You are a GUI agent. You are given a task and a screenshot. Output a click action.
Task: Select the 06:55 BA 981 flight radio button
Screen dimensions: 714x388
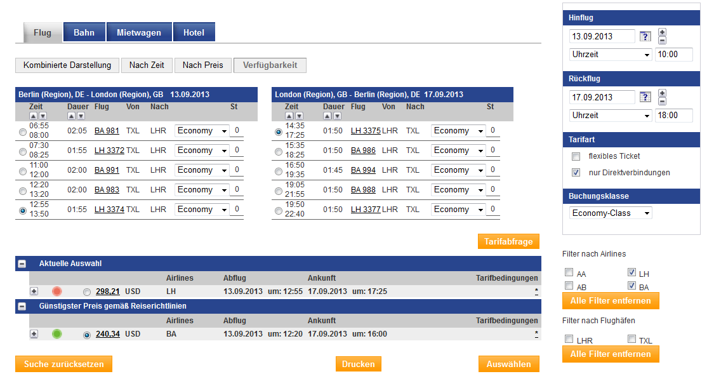[x=23, y=133]
